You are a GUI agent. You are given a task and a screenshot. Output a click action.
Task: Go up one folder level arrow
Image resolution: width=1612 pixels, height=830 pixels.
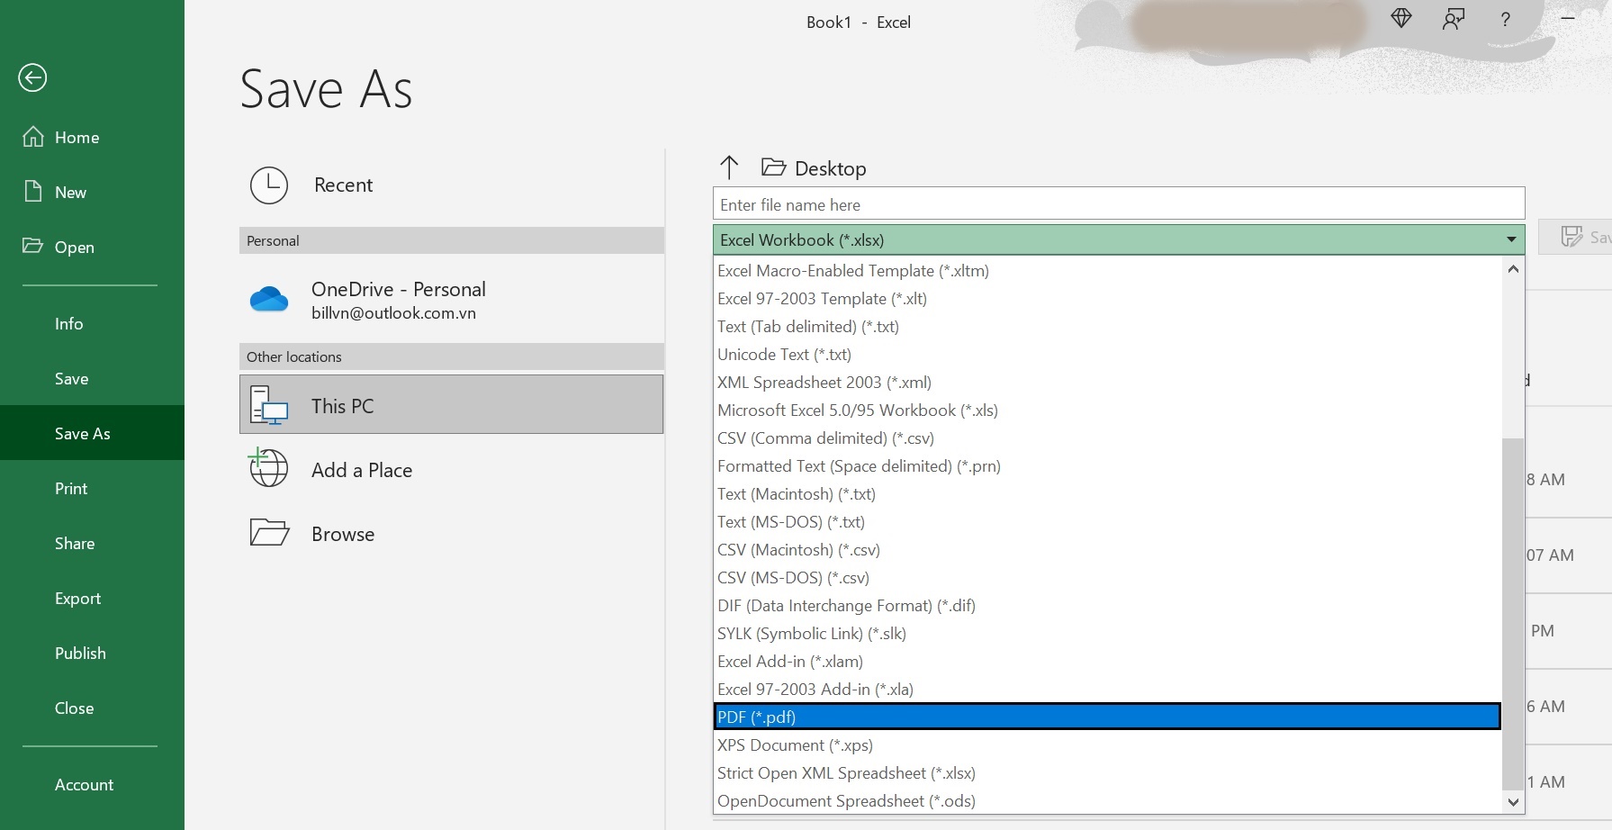tap(729, 167)
